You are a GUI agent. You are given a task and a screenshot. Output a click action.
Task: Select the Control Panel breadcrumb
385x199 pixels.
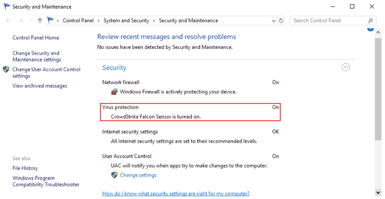point(78,21)
